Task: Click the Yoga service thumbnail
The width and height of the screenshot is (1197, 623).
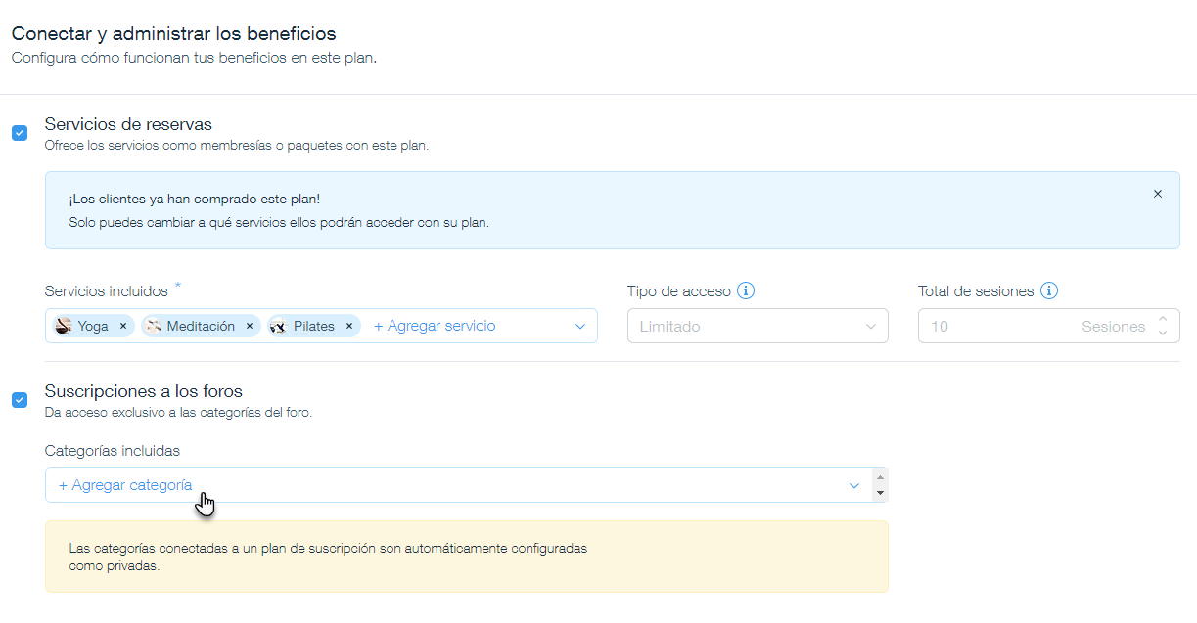Action: 64,326
